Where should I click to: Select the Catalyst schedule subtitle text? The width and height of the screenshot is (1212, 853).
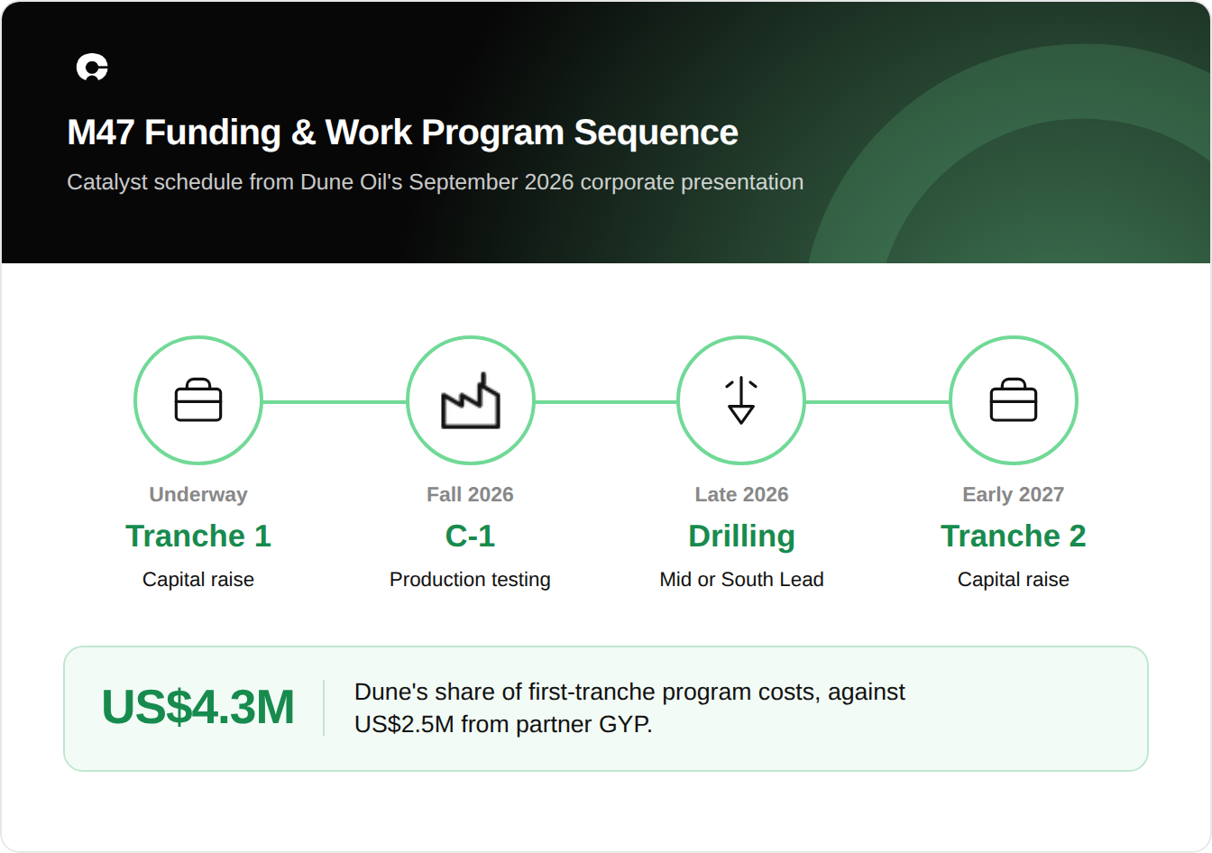pyautogui.click(x=435, y=182)
